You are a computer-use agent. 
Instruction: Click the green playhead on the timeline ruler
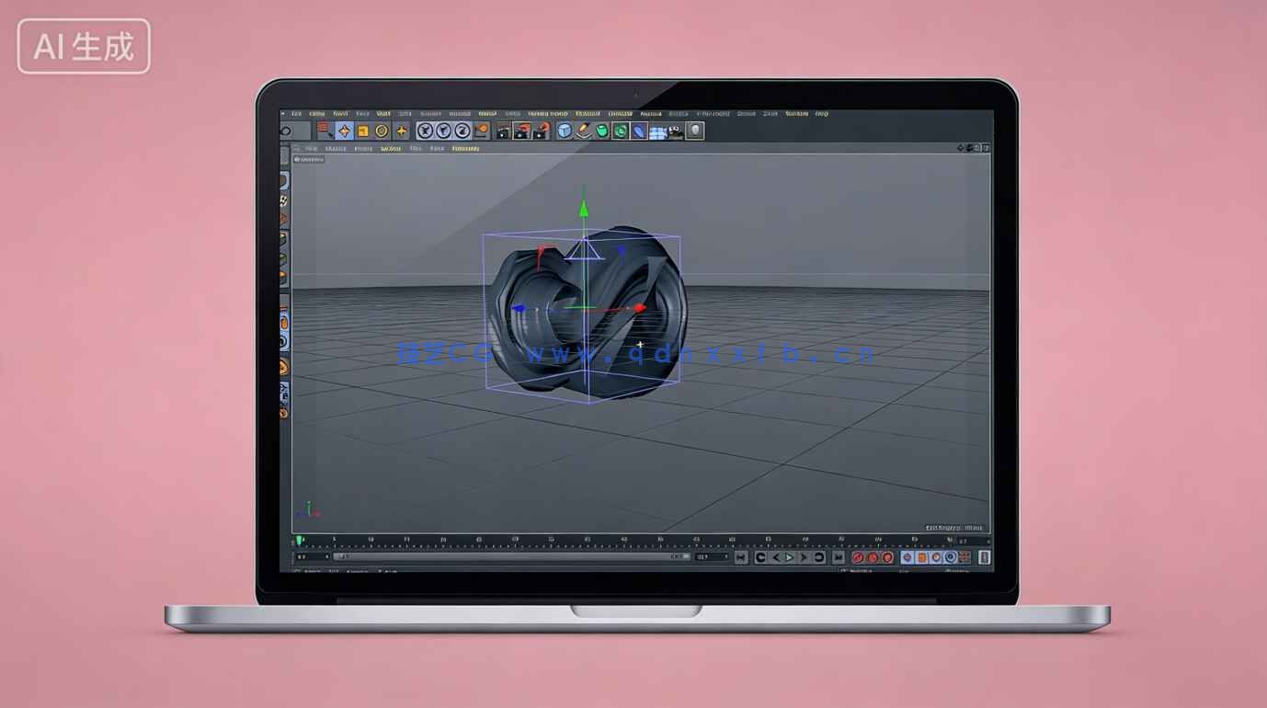click(x=299, y=541)
